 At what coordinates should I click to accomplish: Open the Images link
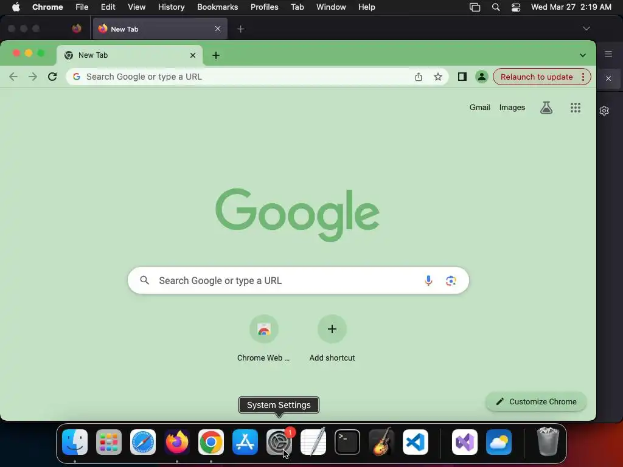(x=512, y=107)
